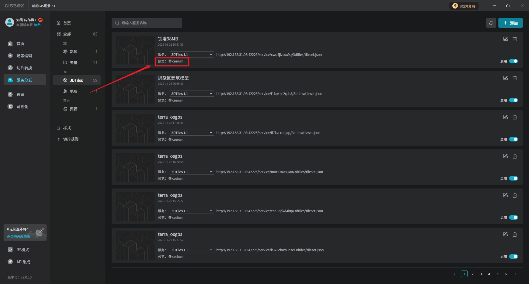Edit the 铁塔98MB service entry
This screenshot has height=284, width=529.
pyautogui.click(x=505, y=39)
